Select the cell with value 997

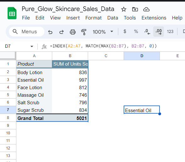point(70,80)
